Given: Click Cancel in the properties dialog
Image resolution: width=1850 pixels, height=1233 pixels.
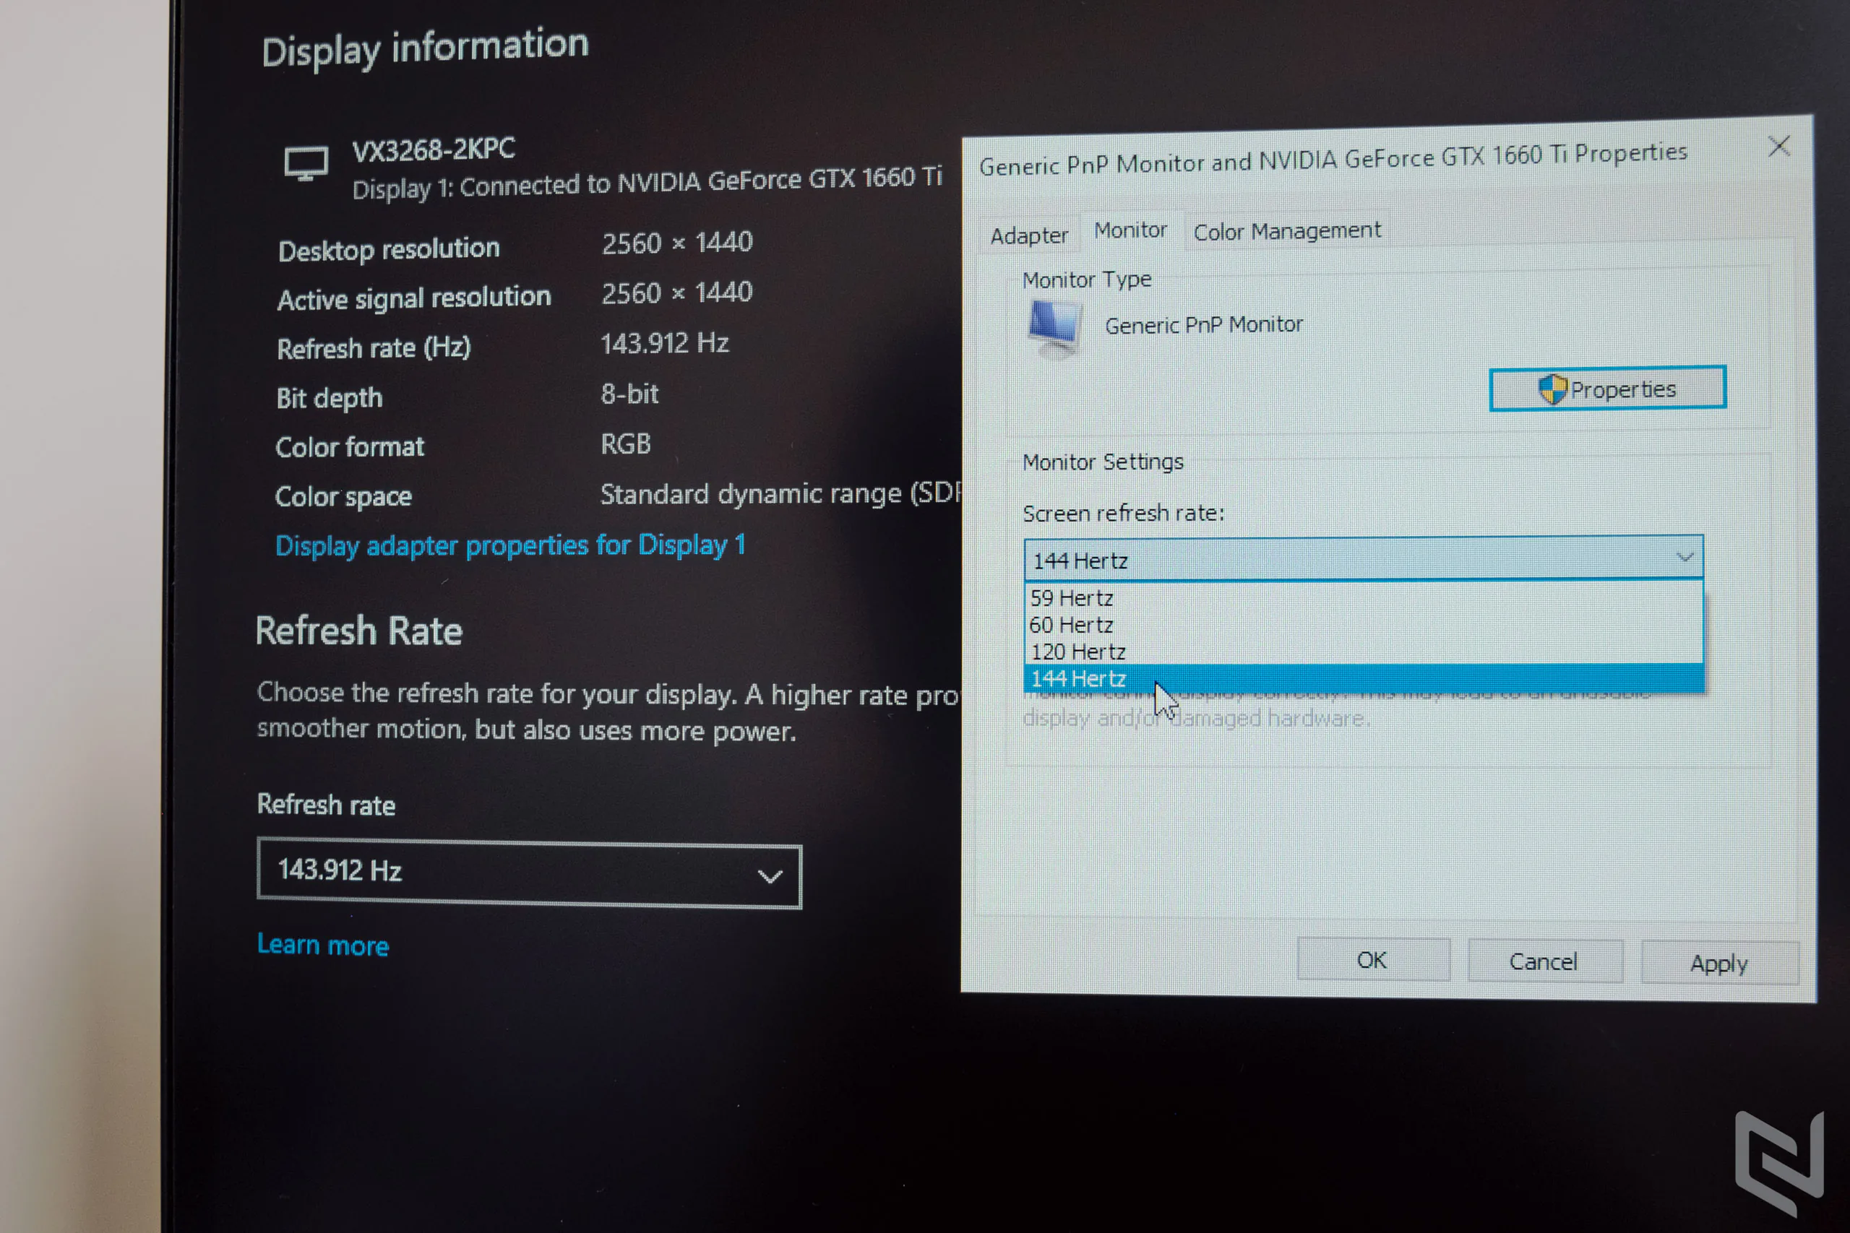Looking at the screenshot, I should 1544,961.
